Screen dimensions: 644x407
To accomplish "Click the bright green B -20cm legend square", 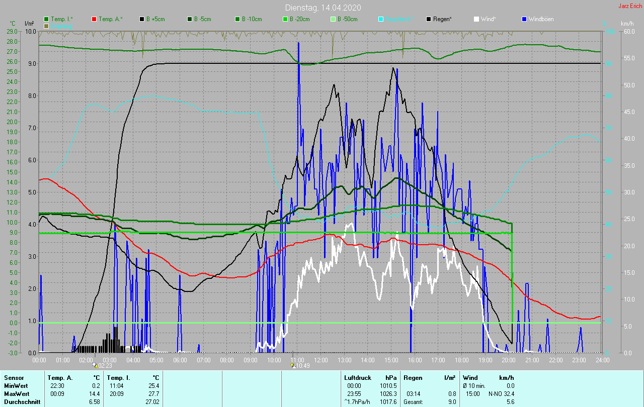I will 285,19.
